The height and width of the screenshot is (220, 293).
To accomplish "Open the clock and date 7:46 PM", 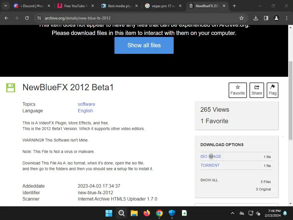I will pos(273,213).
